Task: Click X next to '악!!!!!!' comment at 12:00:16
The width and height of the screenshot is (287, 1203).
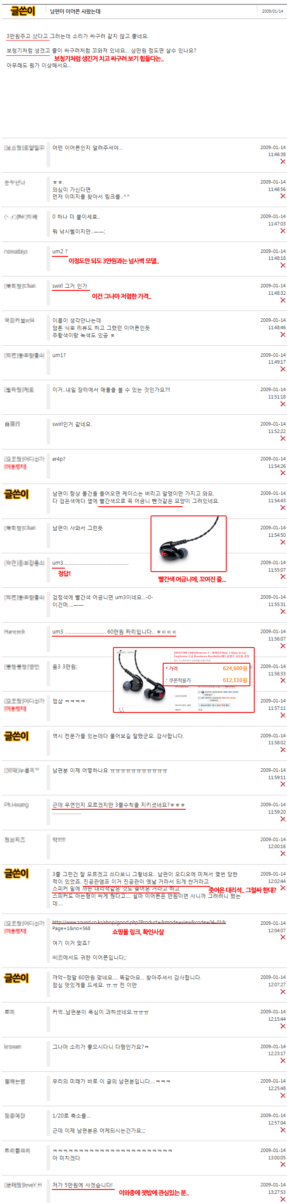Action: (x=282, y=853)
